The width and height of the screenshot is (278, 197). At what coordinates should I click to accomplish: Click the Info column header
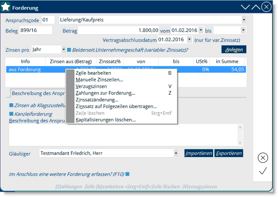click(x=25, y=61)
